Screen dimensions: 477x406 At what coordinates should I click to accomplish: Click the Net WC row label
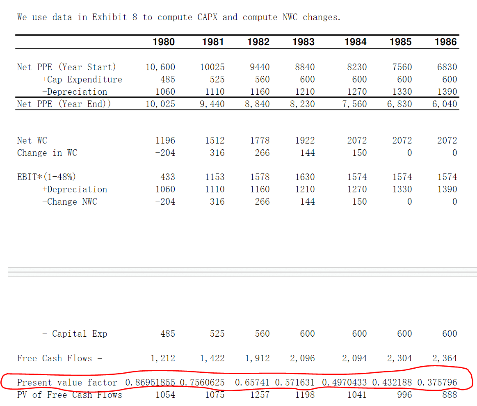coord(32,140)
